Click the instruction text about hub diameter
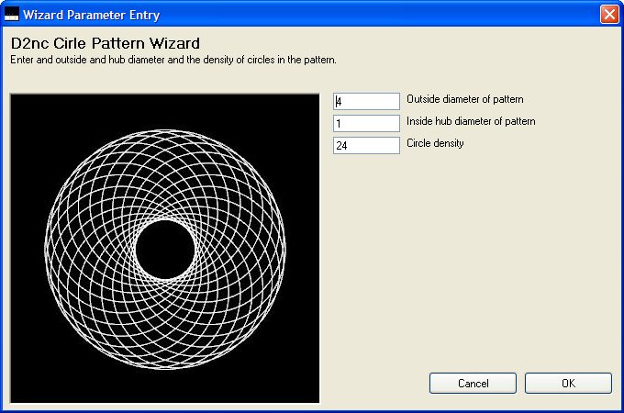The image size is (624, 413). 173,60
